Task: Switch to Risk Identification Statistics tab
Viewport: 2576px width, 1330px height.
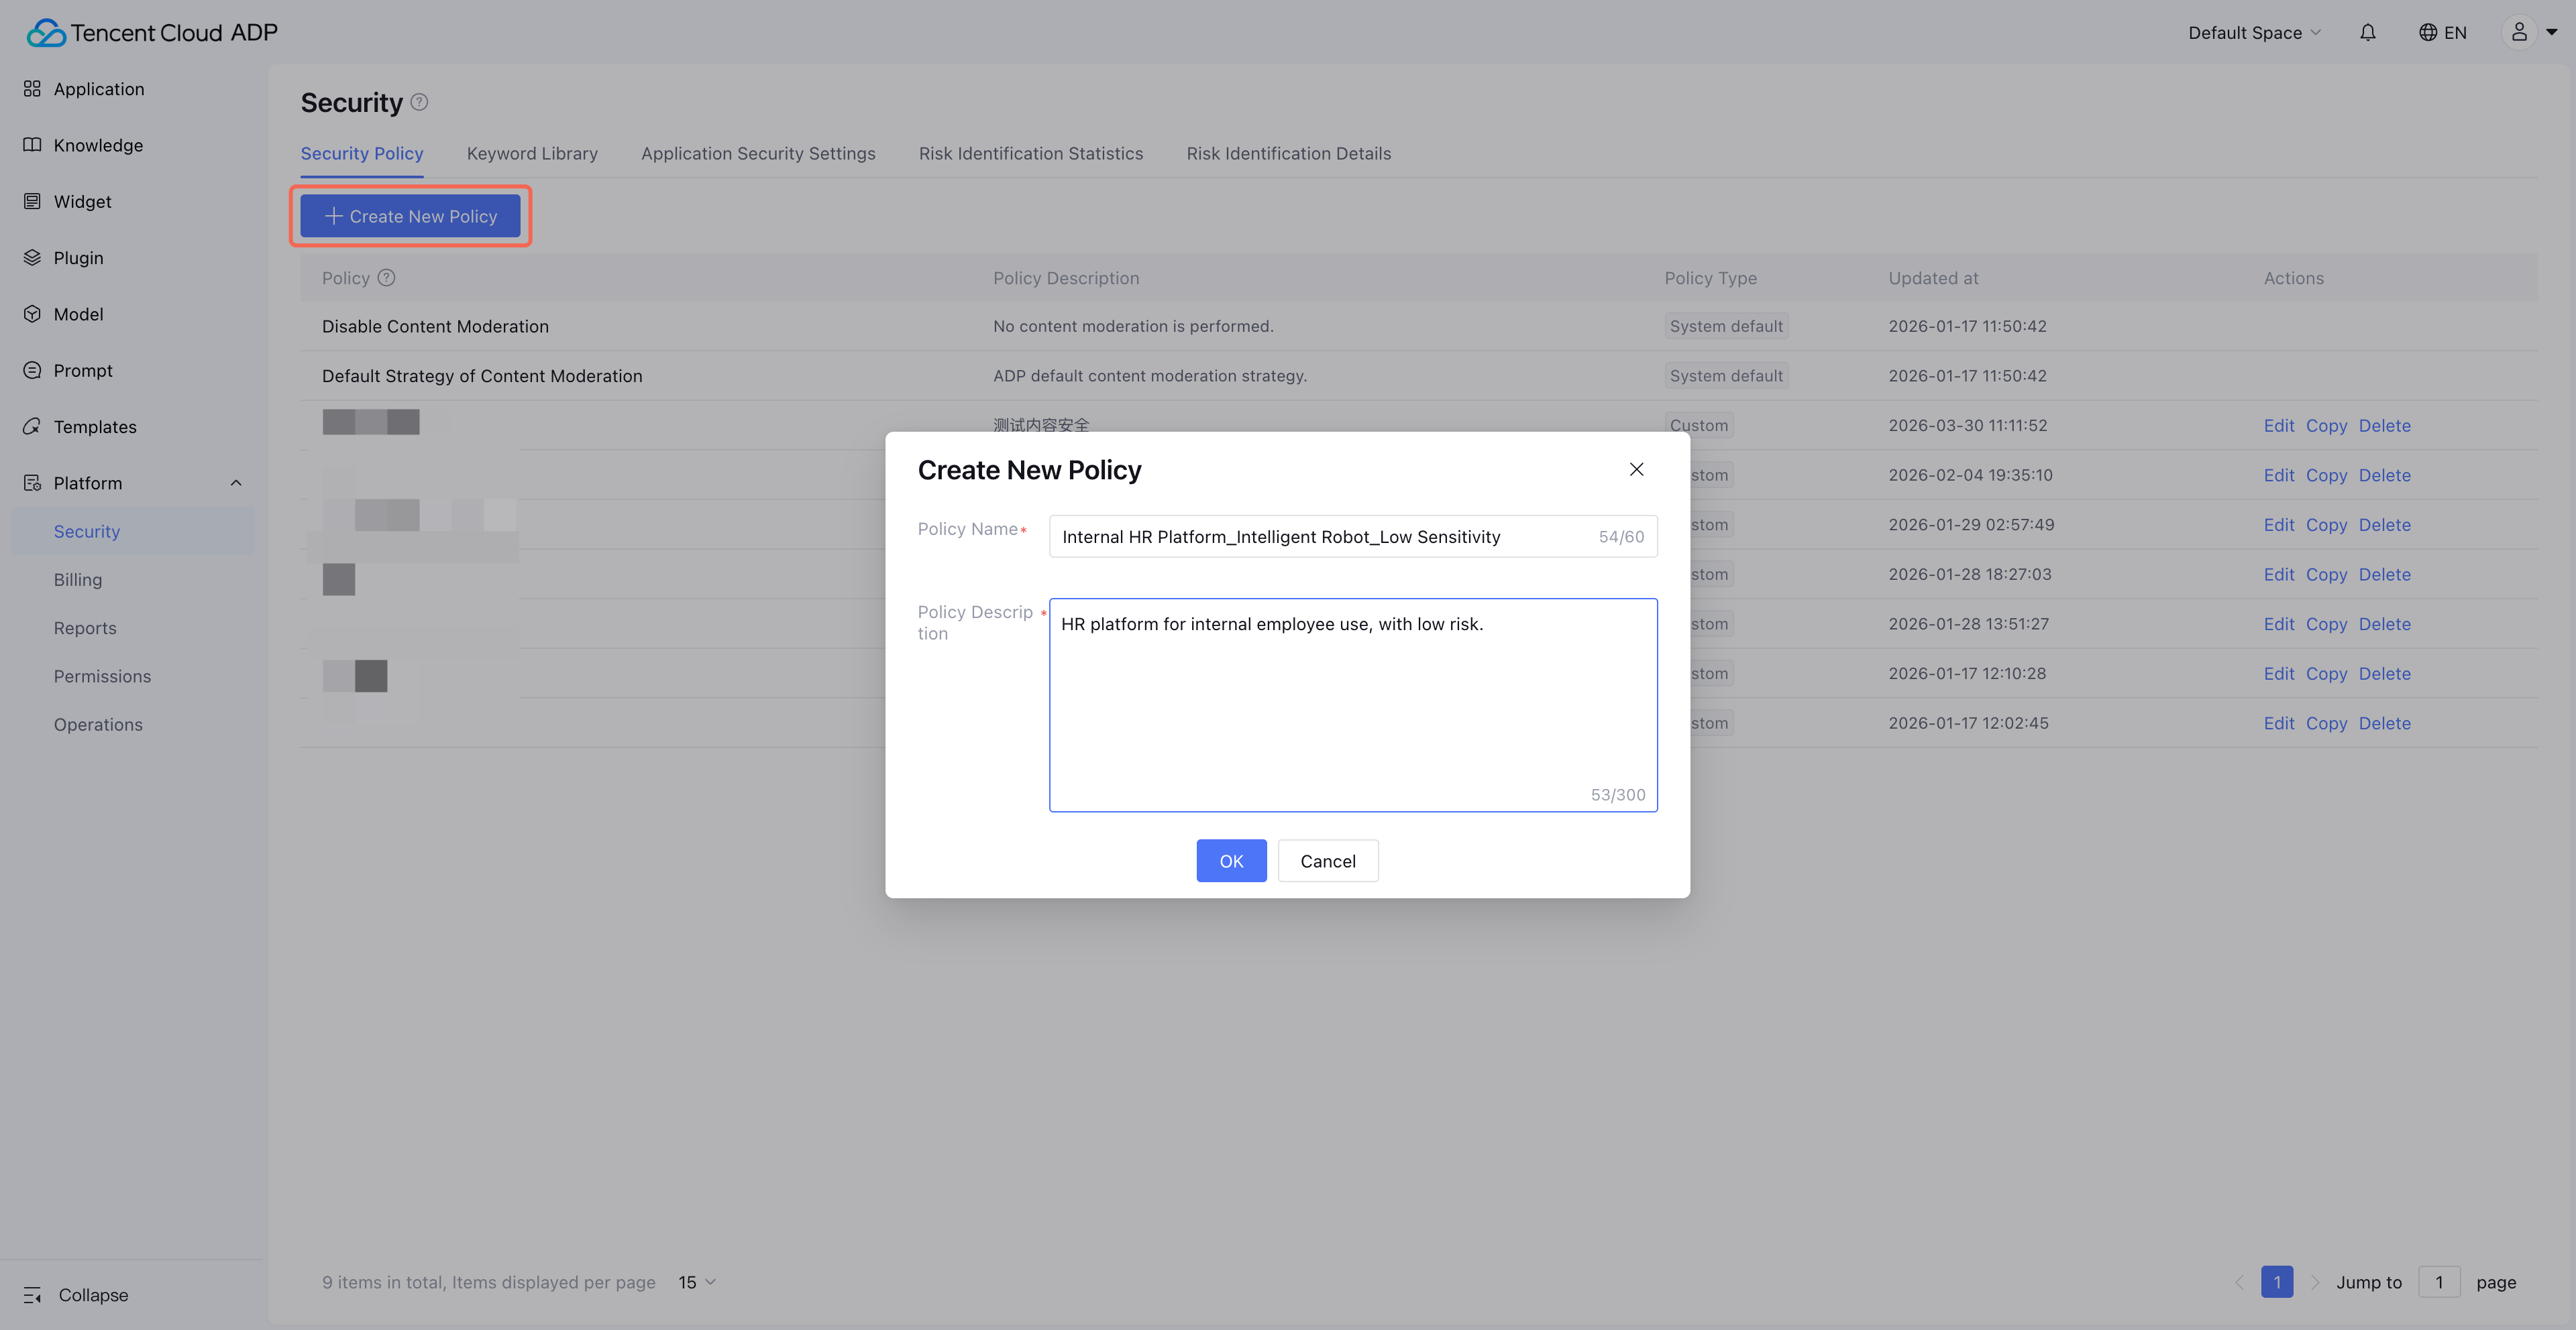Action: click(x=1030, y=154)
